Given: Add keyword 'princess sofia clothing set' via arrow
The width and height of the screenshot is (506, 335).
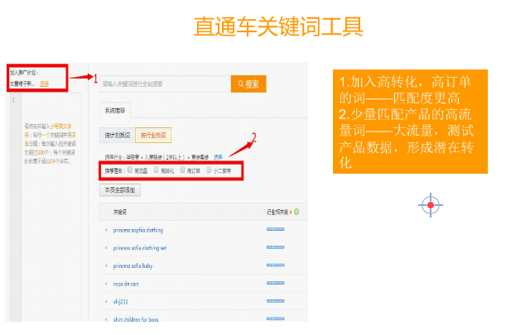Looking at the screenshot, I should click(x=106, y=248).
